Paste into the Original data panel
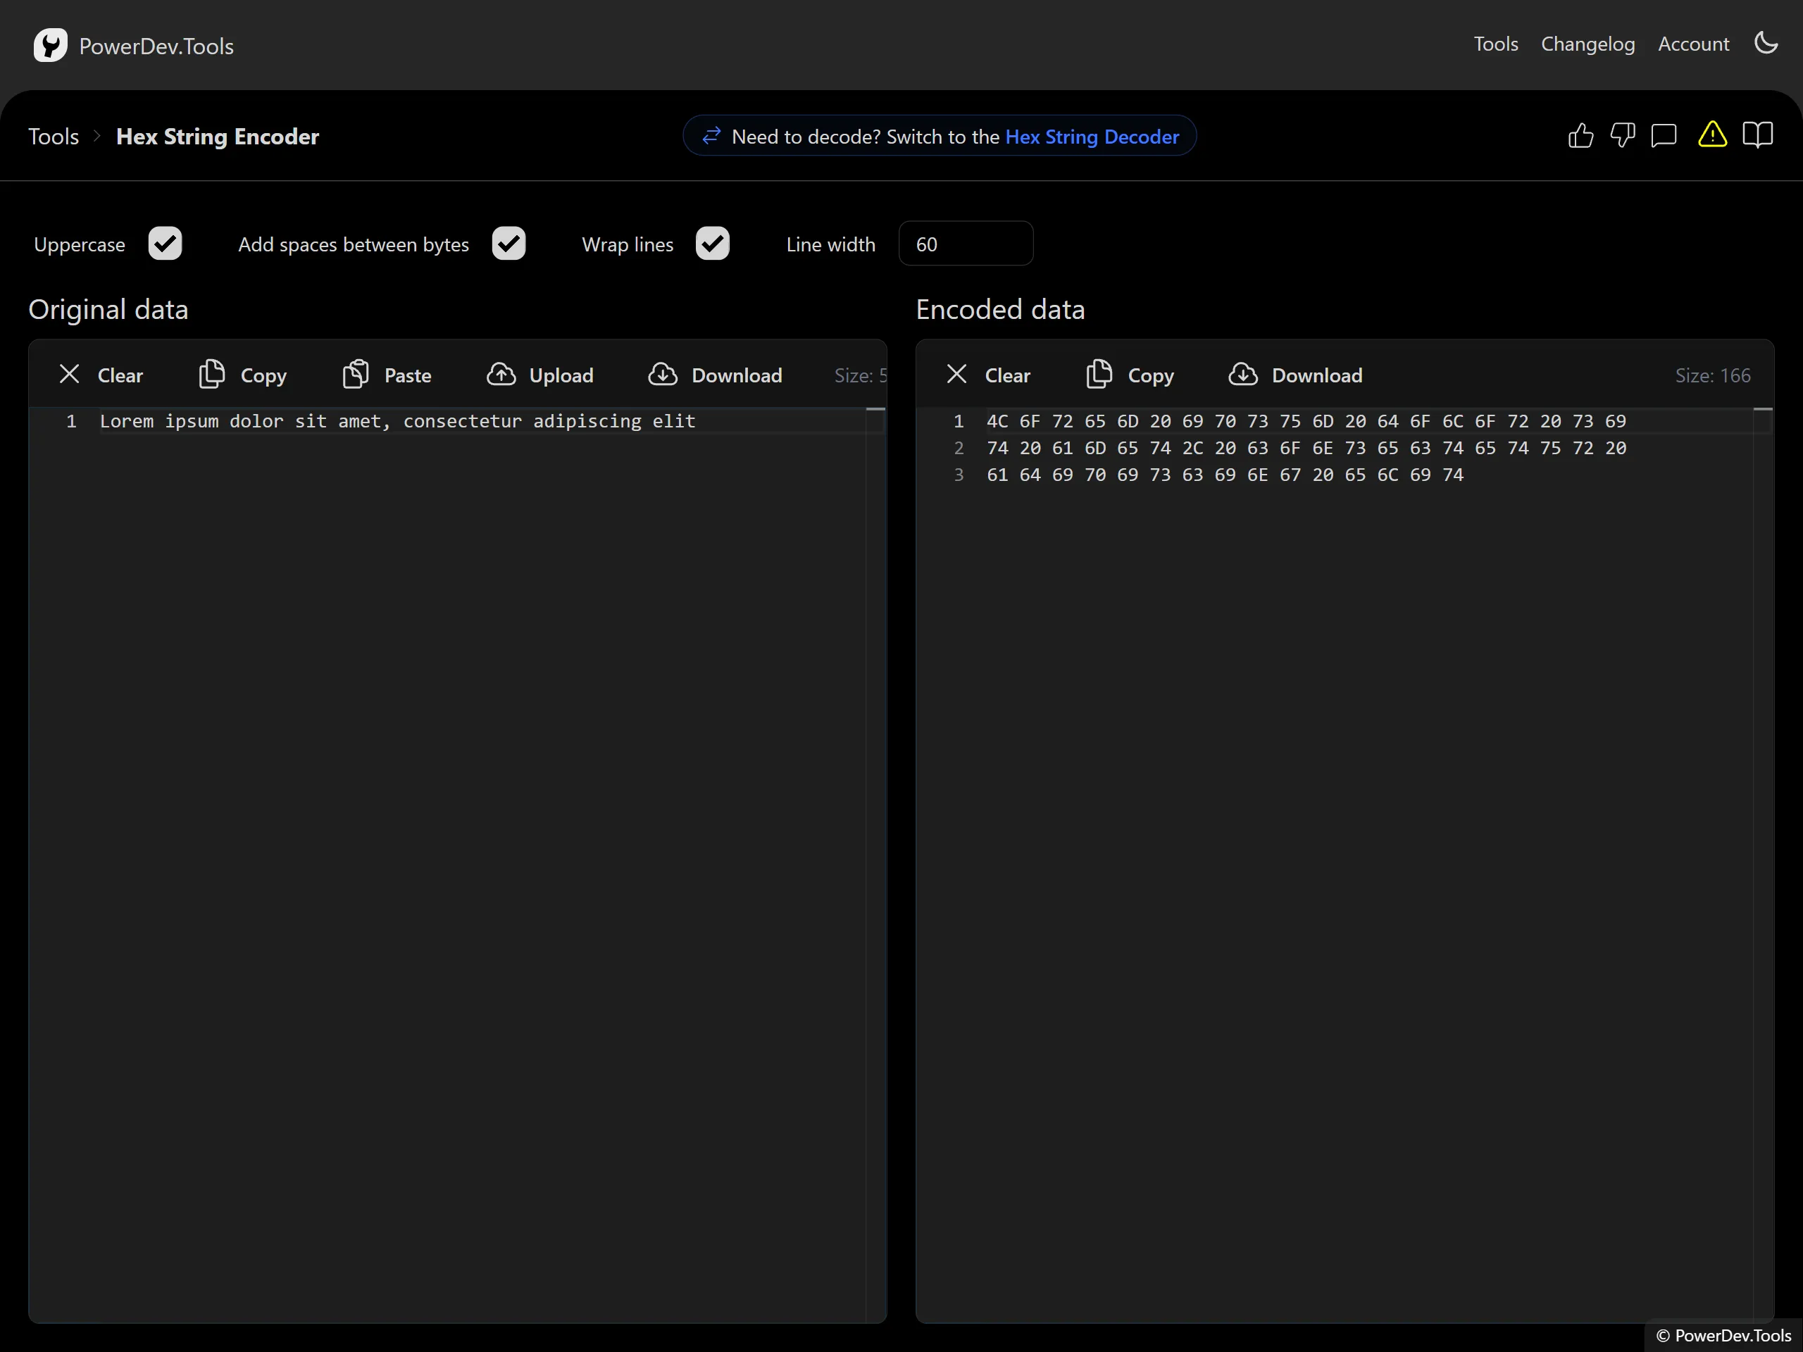 tap(387, 375)
